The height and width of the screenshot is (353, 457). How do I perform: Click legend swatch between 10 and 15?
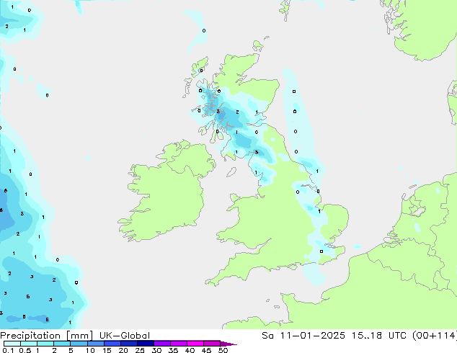click(x=95, y=344)
